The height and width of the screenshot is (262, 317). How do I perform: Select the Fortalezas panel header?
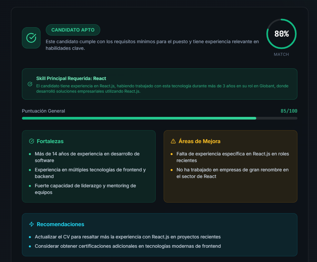50,141
